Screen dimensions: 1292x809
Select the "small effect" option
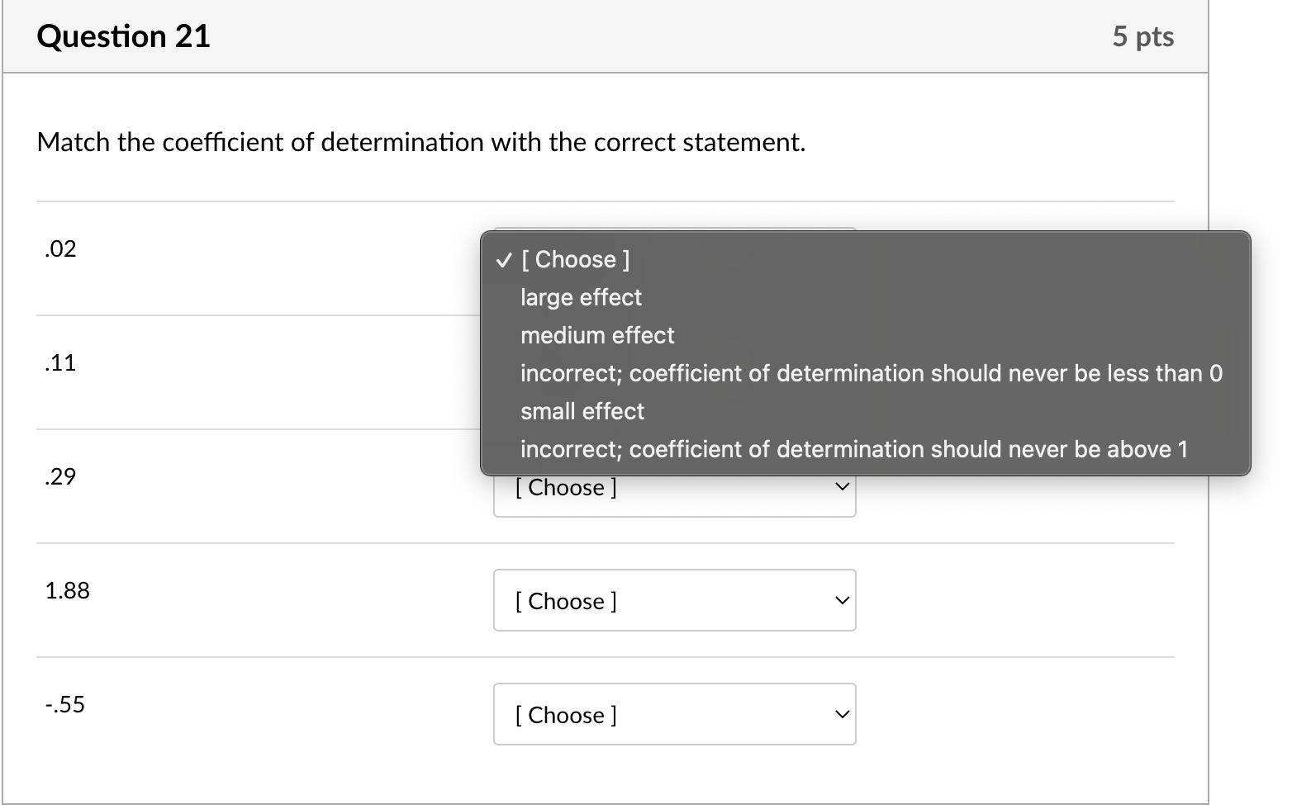pos(582,411)
